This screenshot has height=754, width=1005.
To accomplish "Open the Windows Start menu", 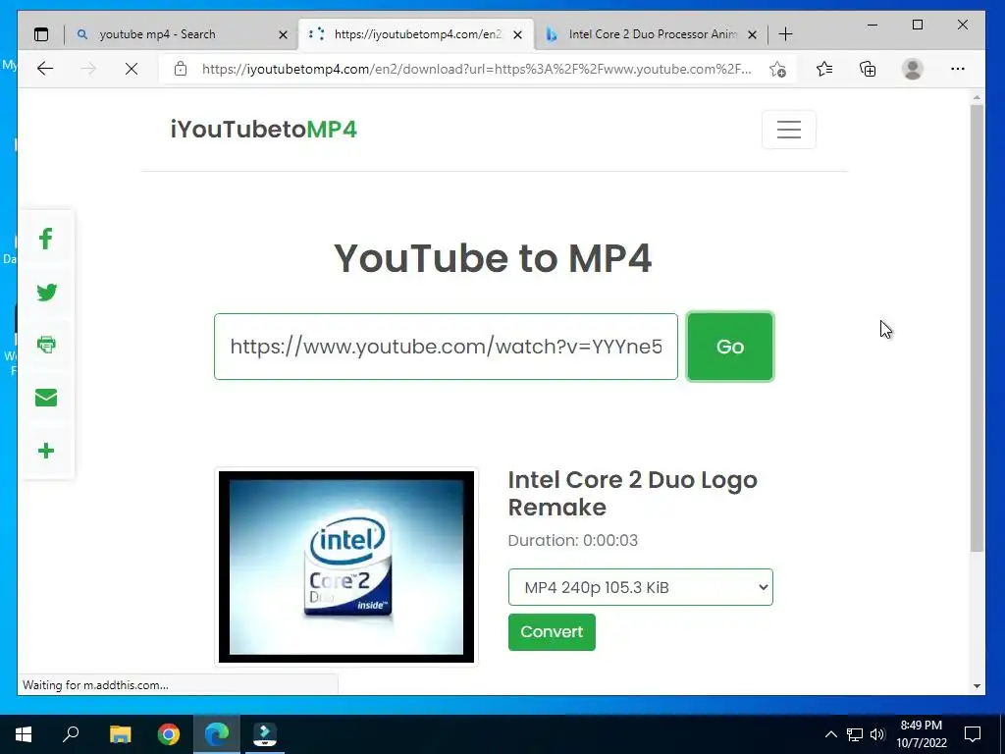I will (24, 734).
